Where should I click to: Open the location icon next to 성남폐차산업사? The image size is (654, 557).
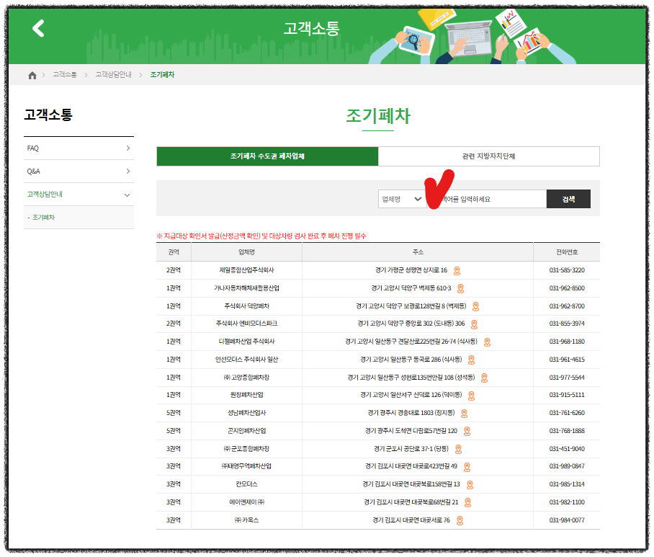click(465, 412)
